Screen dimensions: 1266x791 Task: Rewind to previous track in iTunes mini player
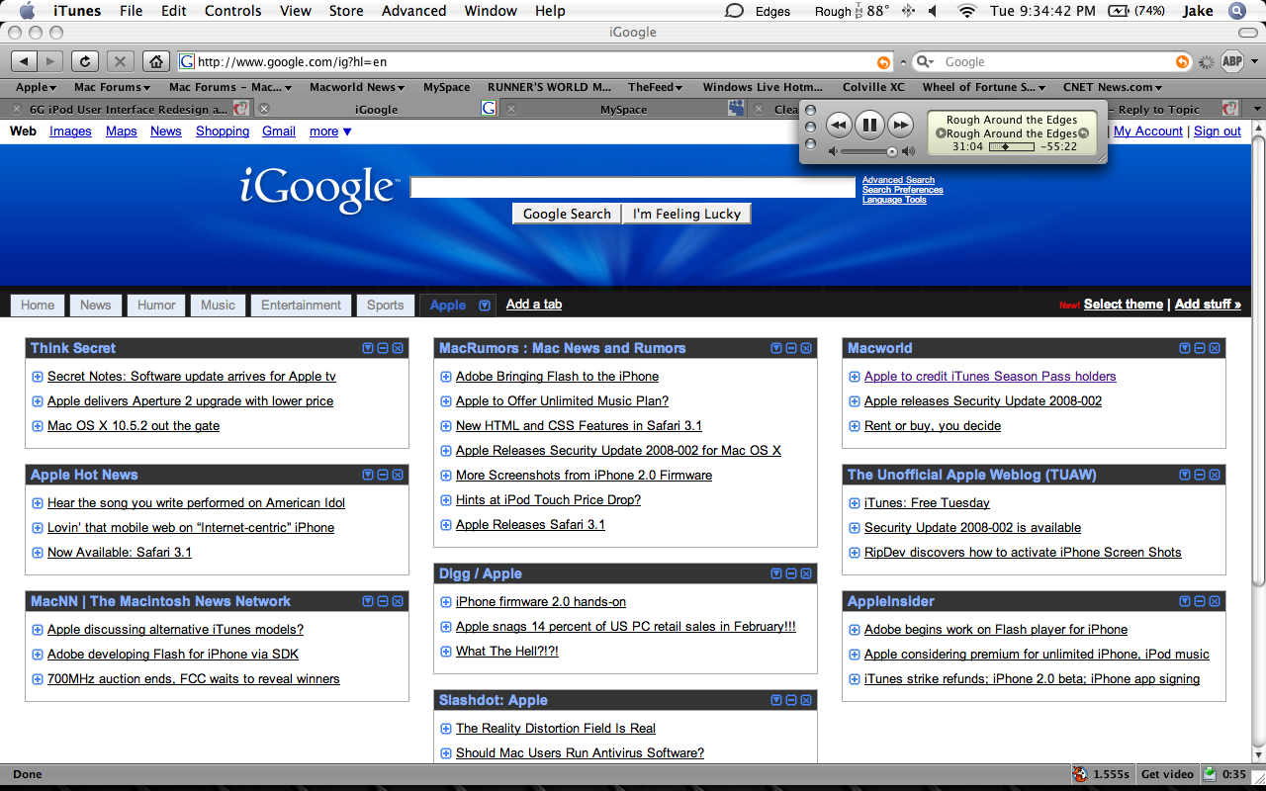click(x=839, y=125)
